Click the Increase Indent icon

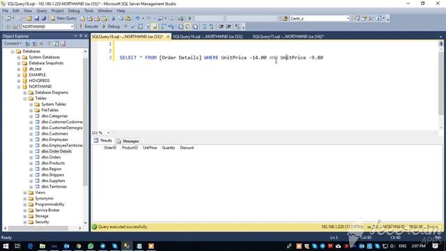(229, 26)
